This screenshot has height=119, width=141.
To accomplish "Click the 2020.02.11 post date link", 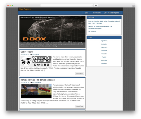I will coord(26,54).
